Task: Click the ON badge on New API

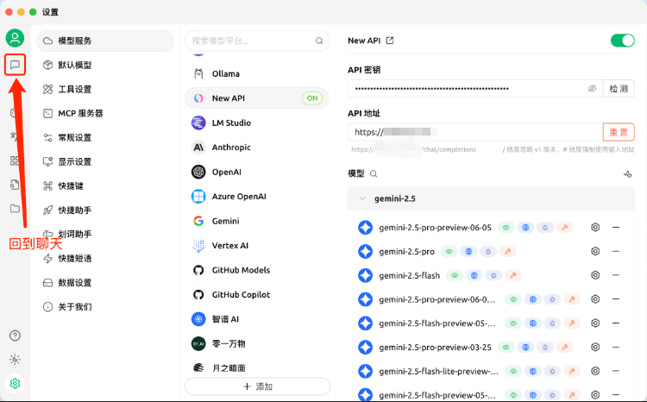Action: pos(312,98)
